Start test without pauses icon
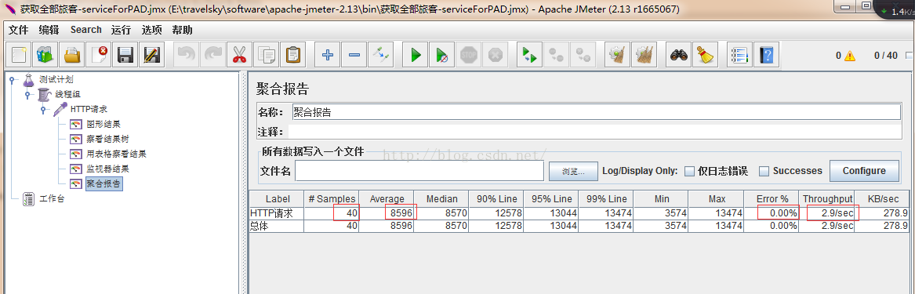Screen dimensions: 915x294 441,55
